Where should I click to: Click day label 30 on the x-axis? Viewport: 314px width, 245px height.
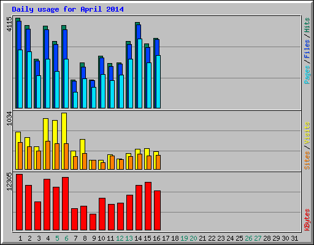coord(285,238)
